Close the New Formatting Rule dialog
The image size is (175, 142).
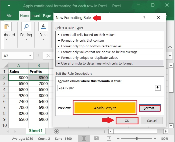[x=158, y=17]
